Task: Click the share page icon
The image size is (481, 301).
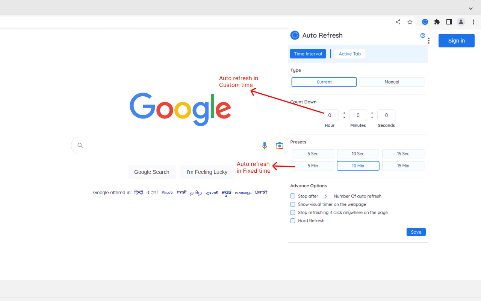Action: (x=398, y=22)
